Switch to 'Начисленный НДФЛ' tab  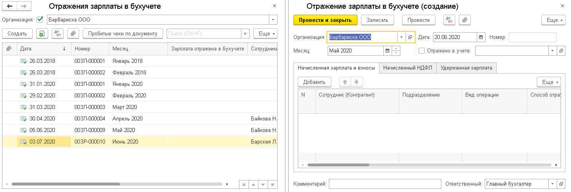click(x=408, y=68)
